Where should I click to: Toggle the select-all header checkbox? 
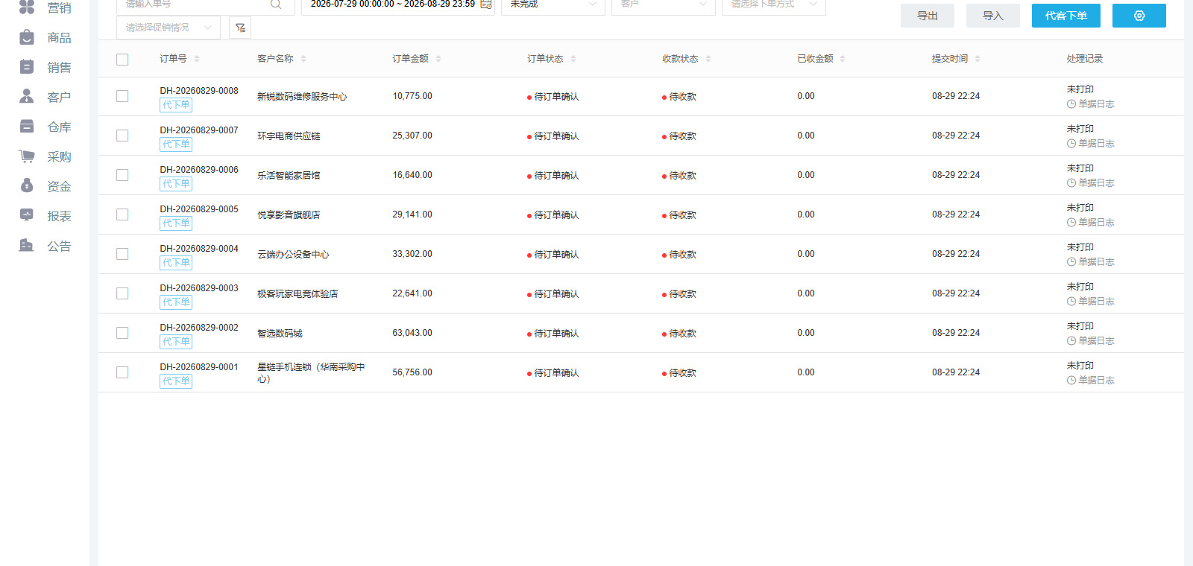coord(122,60)
